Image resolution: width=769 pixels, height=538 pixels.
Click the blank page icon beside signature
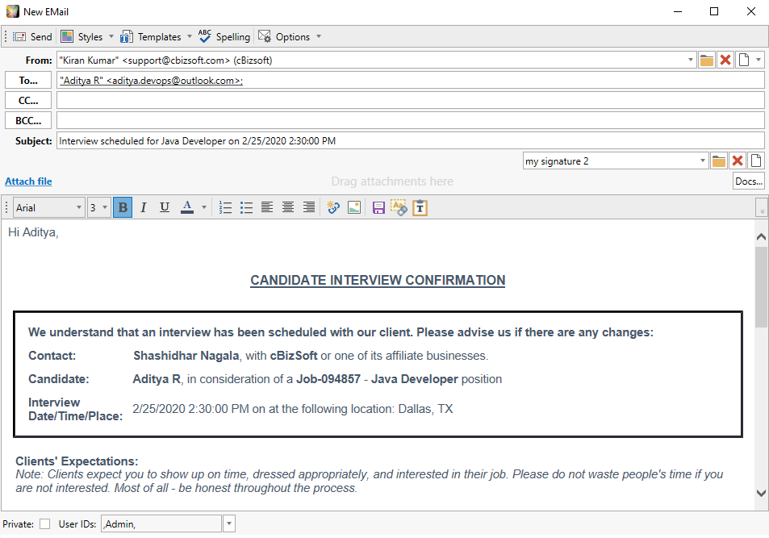coord(756,161)
